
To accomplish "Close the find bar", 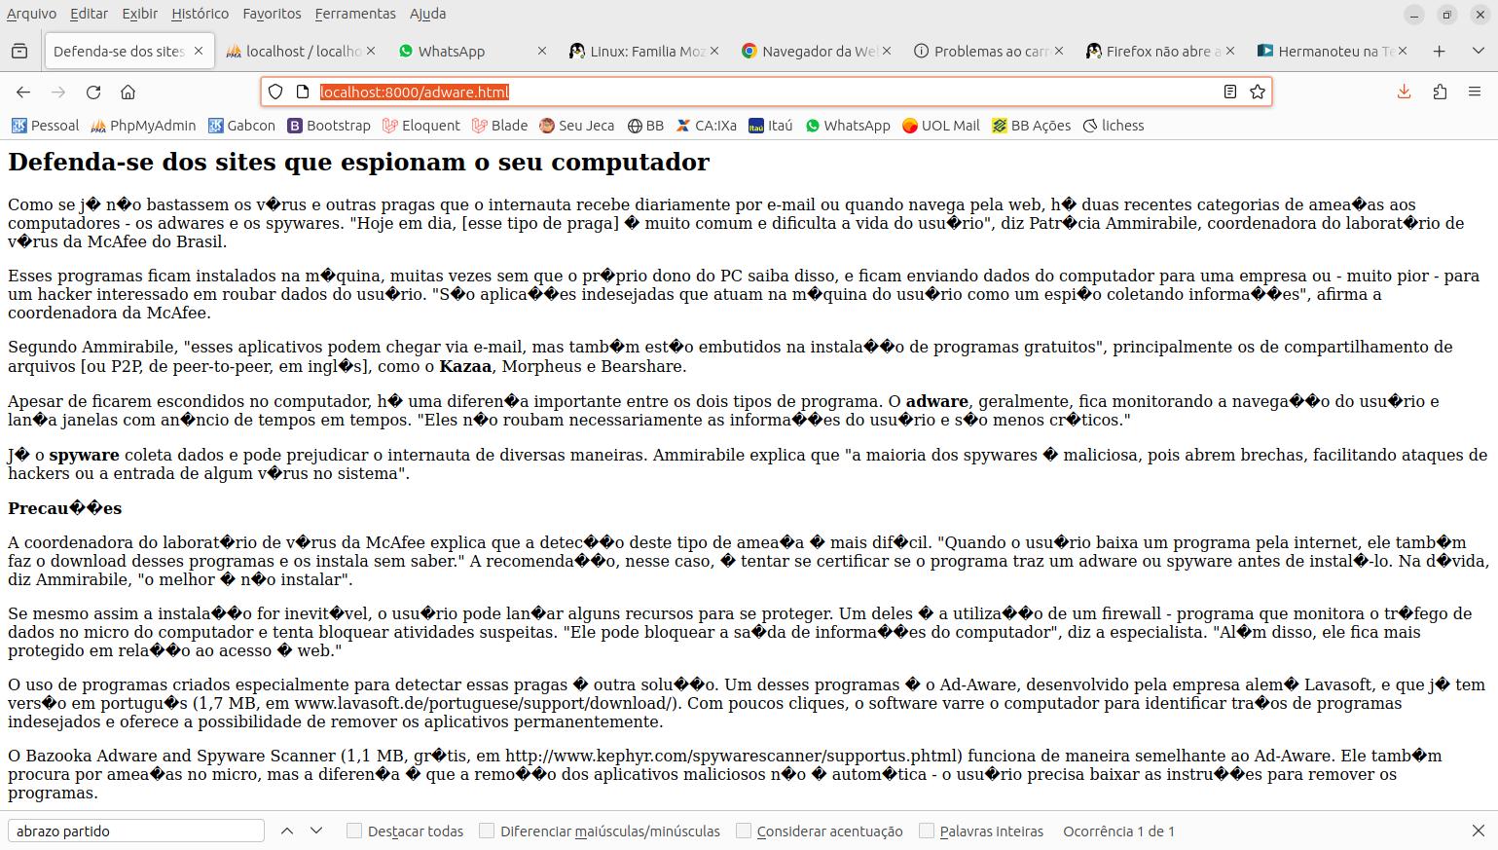I will [1478, 831].
